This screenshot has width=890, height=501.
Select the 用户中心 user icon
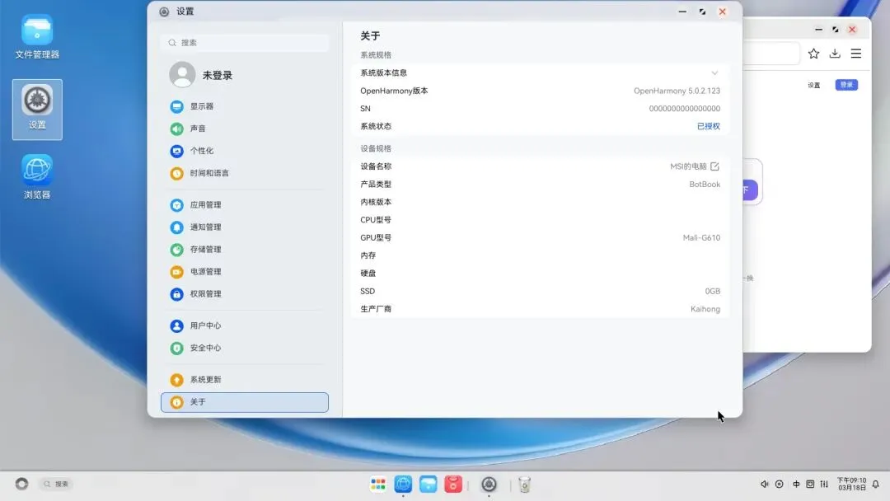176,325
